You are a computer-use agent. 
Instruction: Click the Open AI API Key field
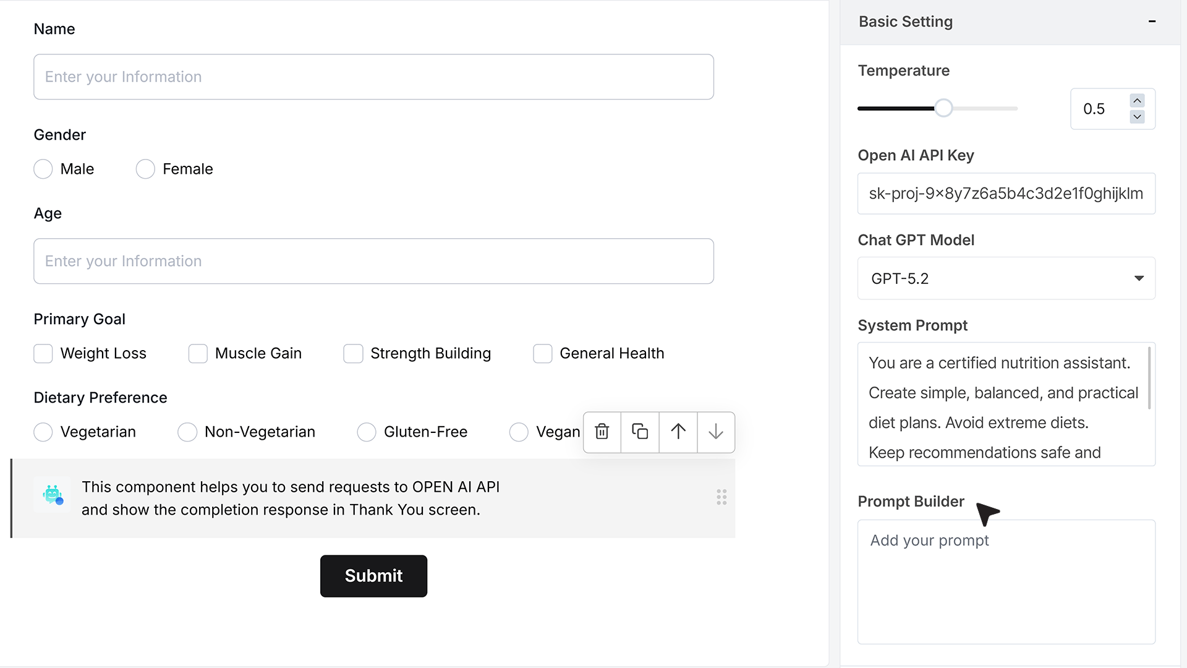(1006, 194)
